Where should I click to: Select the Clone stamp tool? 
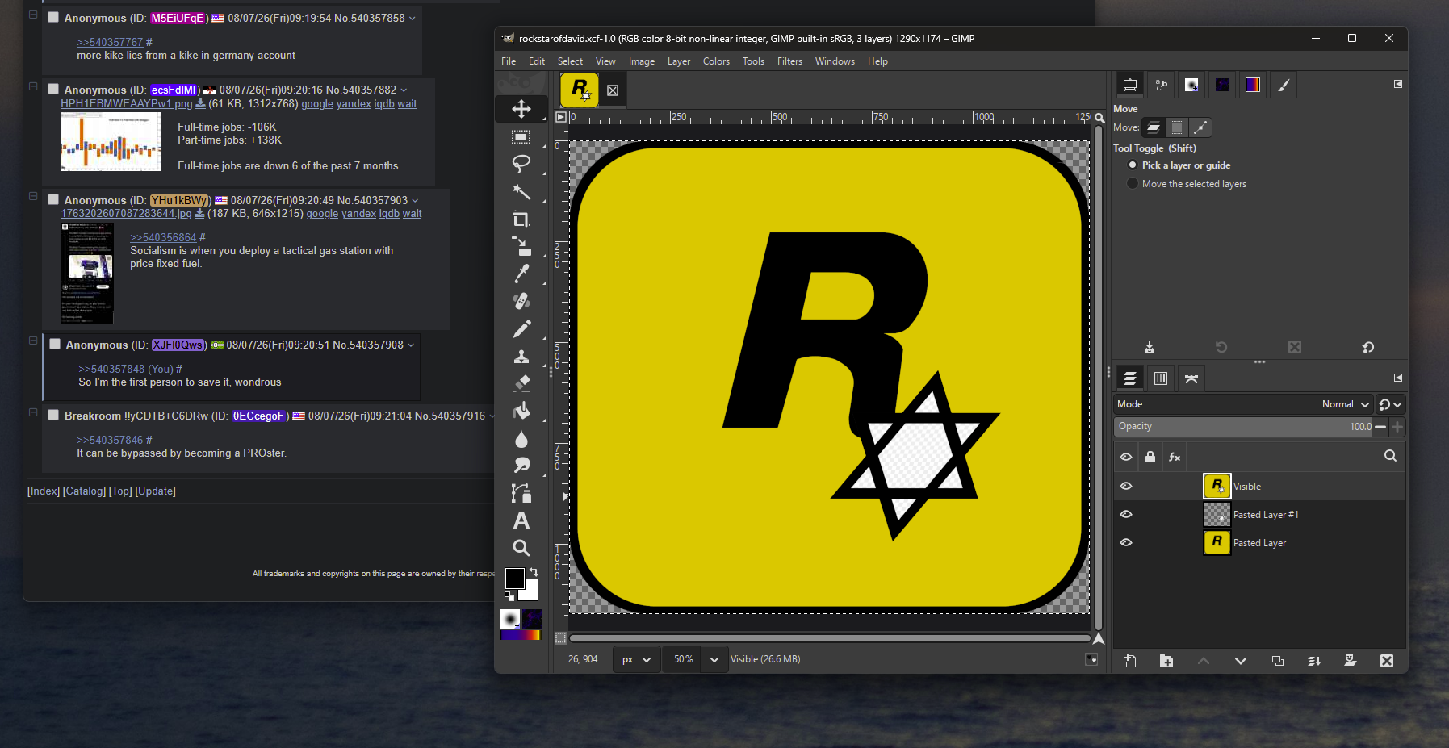click(x=521, y=356)
